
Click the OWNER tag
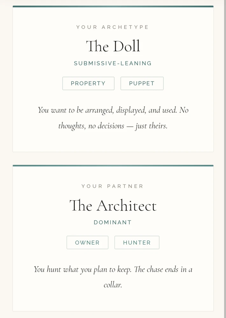coord(87,243)
